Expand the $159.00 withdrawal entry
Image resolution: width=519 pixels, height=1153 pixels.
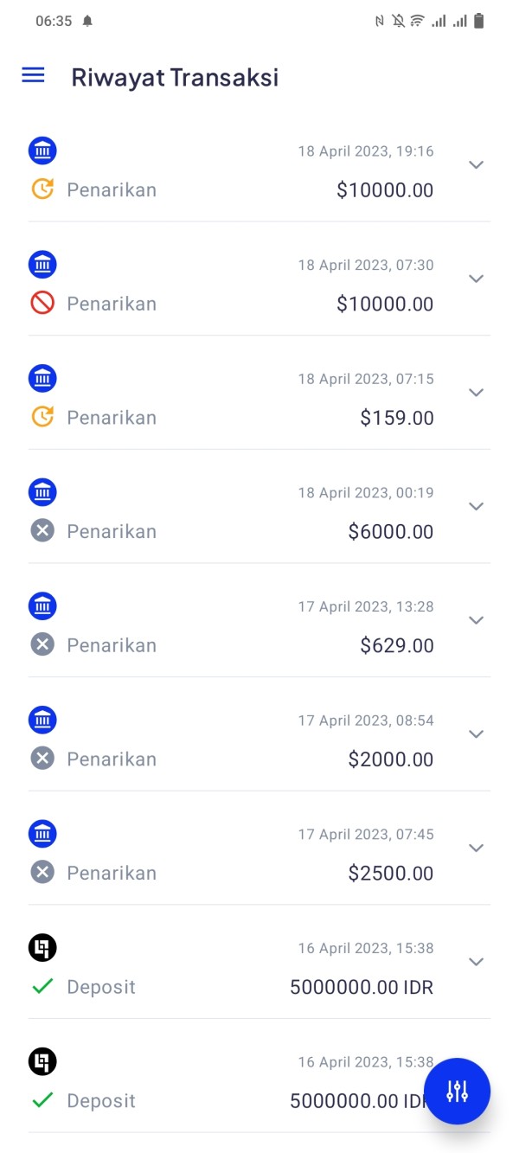(476, 393)
